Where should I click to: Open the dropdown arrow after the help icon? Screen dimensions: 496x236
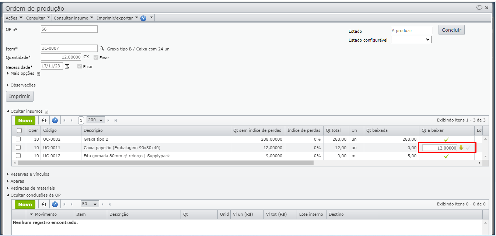[151, 18]
